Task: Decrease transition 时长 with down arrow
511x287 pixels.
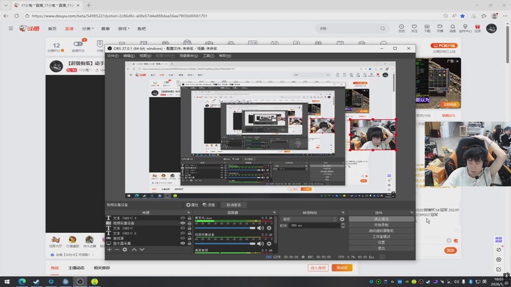Action: 342,227
